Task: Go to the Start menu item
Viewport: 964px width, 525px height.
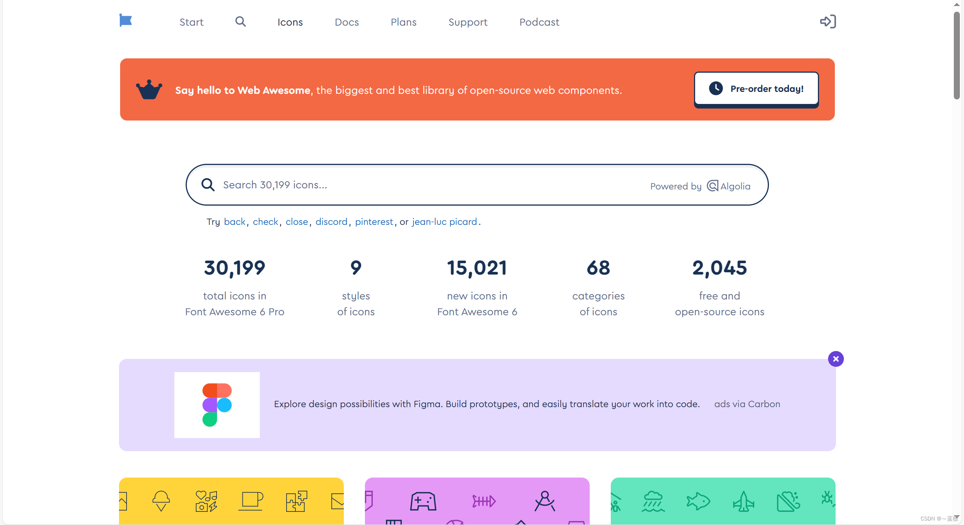Action: point(191,22)
